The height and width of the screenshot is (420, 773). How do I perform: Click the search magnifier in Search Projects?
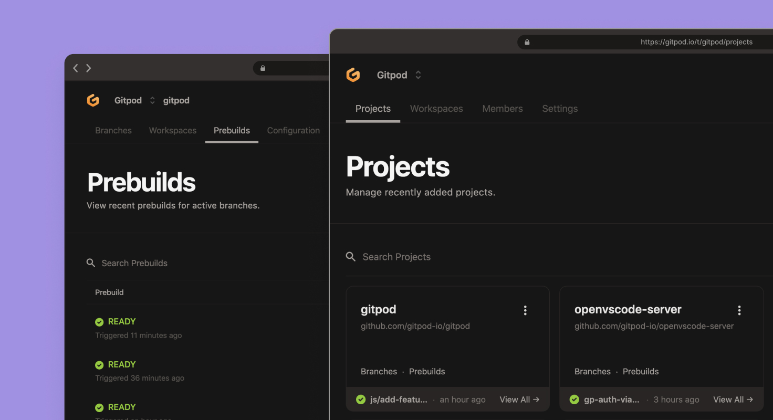(x=351, y=257)
